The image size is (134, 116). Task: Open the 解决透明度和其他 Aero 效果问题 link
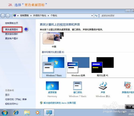60,103
